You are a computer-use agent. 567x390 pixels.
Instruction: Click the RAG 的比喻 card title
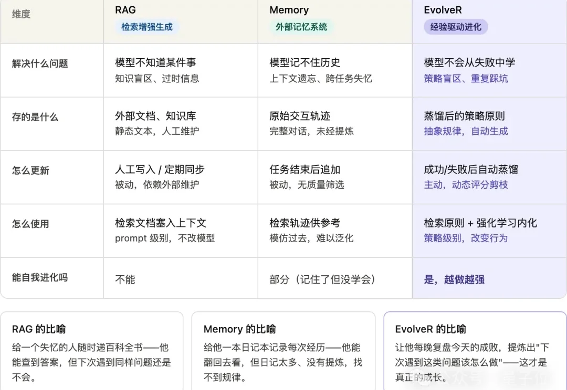point(39,329)
